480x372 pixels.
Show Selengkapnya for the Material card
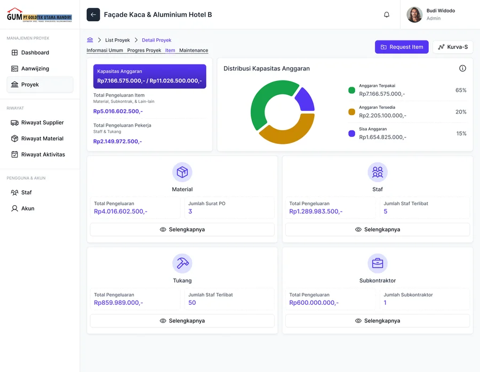point(182,230)
